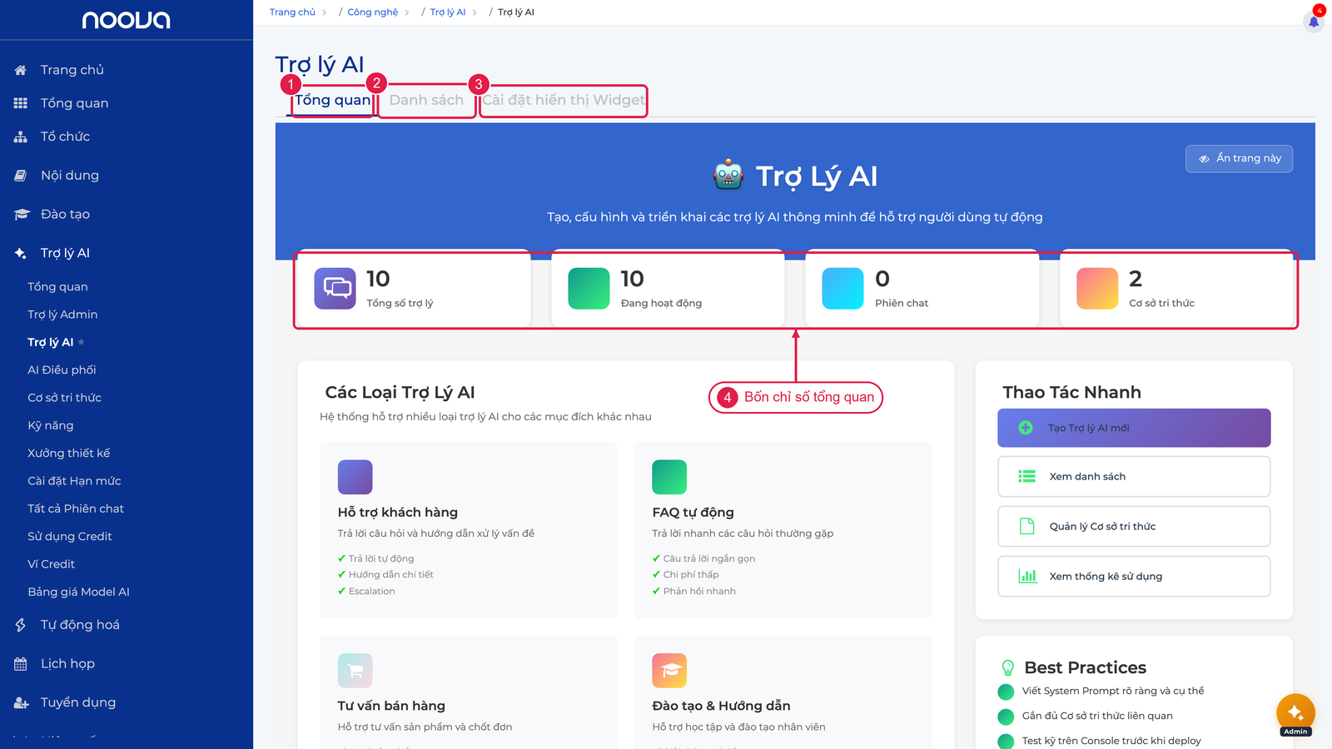Open Tất cả Phiên chat submenu item
Image resolution: width=1332 pixels, height=749 pixels.
pos(75,508)
